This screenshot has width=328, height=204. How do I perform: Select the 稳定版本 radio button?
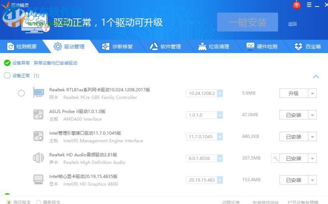click(9, 202)
